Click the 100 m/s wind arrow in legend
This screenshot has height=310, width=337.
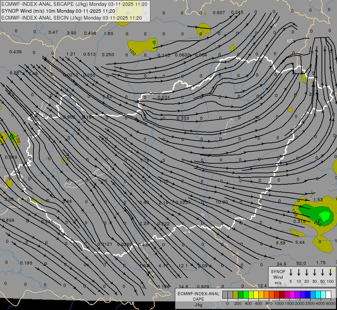click(330, 272)
